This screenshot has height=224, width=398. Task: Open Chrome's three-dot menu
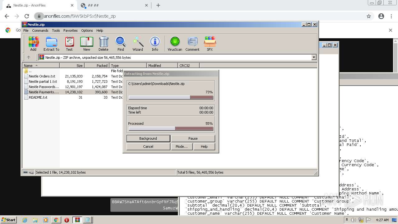(392, 16)
